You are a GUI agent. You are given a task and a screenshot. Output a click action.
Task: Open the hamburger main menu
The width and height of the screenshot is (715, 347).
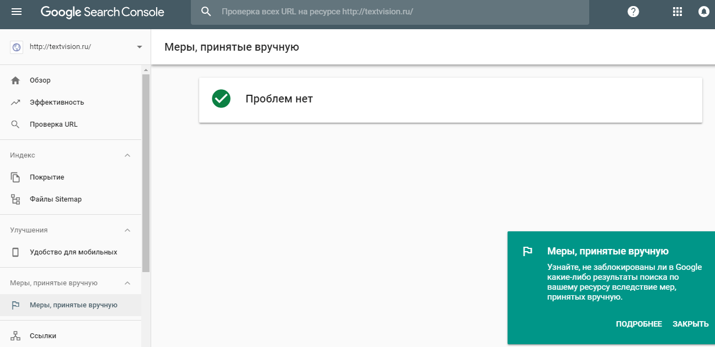coord(17,12)
